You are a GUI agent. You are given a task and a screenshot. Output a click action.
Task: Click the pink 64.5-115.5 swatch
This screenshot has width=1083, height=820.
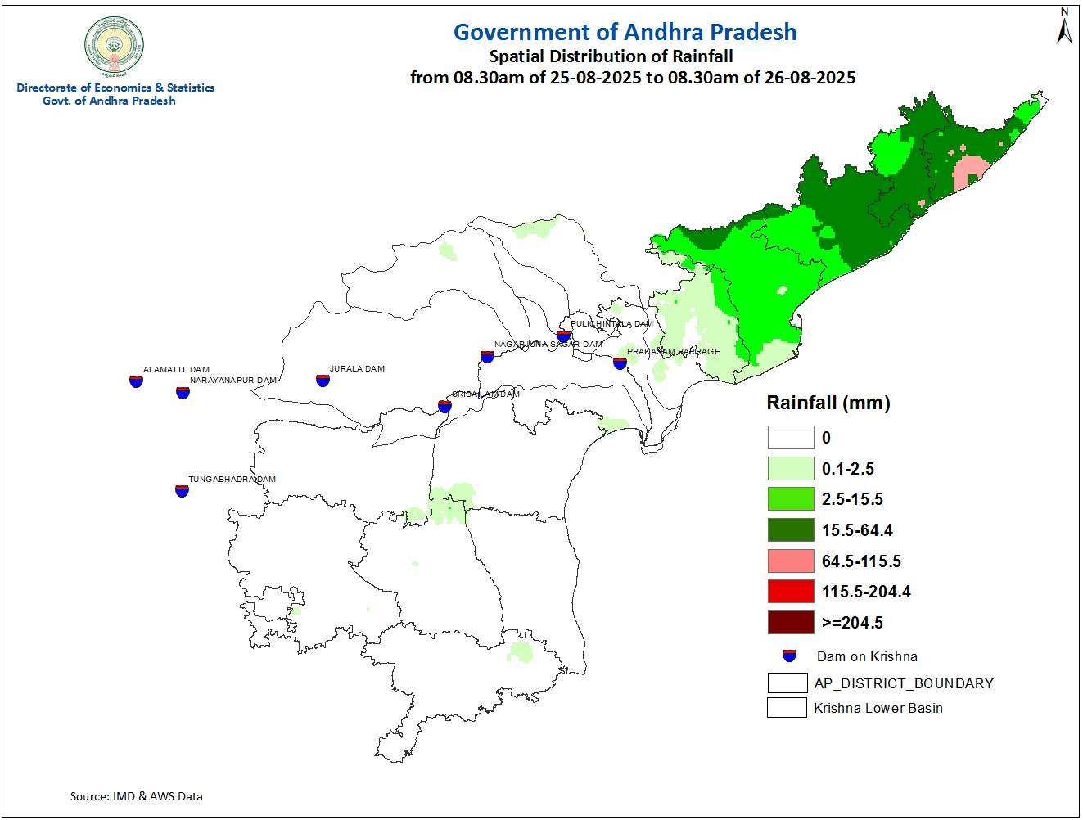click(x=791, y=561)
